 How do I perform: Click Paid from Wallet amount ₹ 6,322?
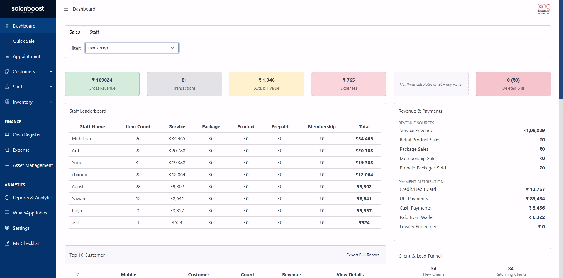coord(537,217)
